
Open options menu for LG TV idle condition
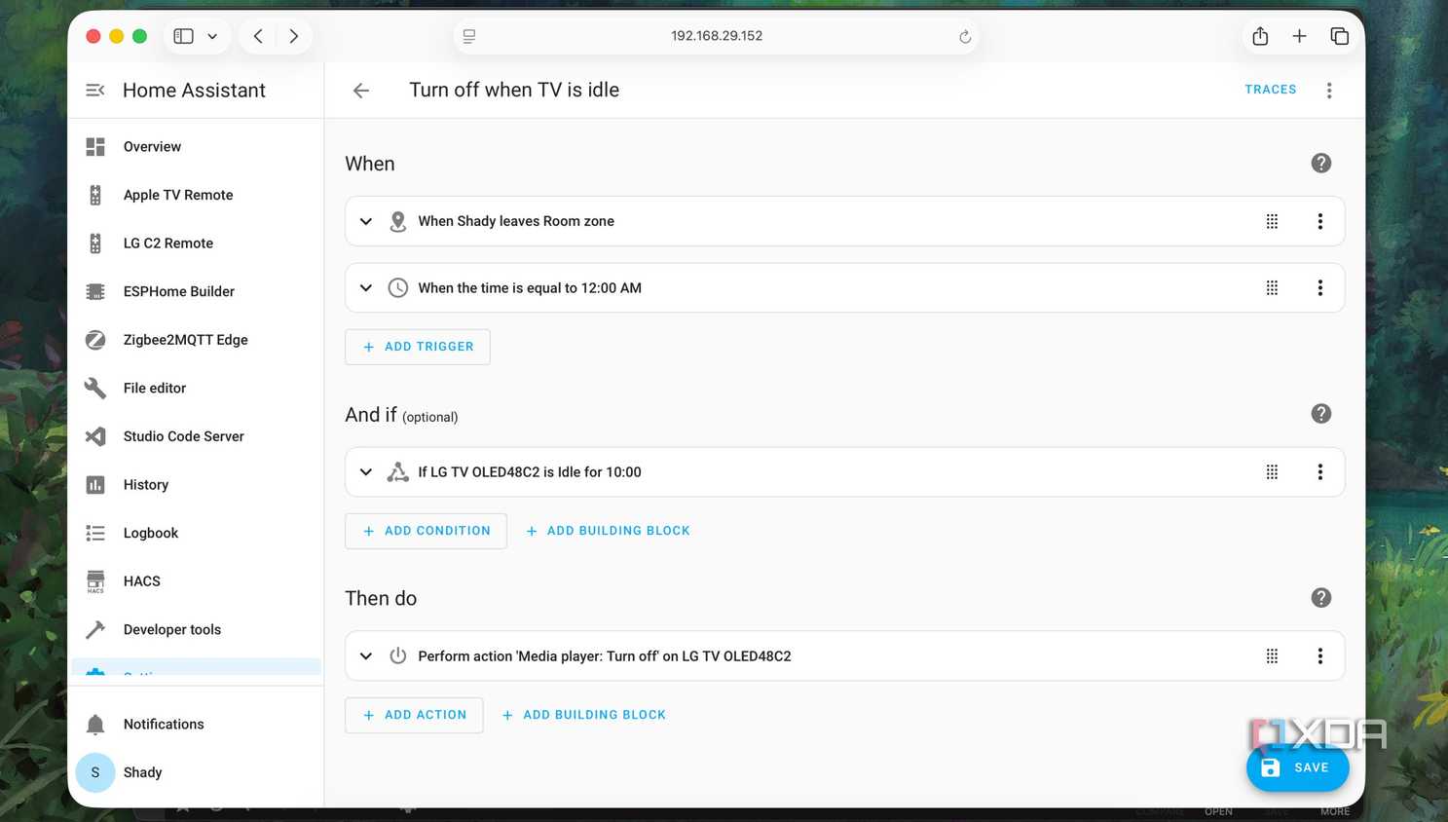[x=1320, y=472]
